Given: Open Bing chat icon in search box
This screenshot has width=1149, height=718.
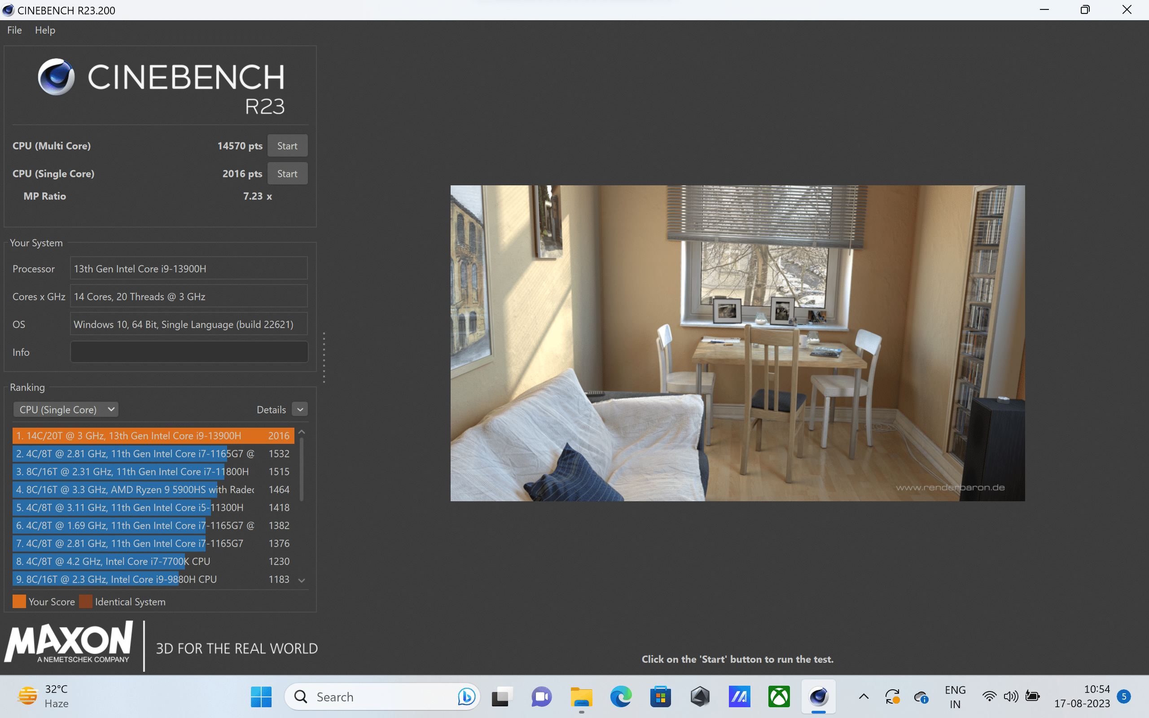Looking at the screenshot, I should click(467, 696).
